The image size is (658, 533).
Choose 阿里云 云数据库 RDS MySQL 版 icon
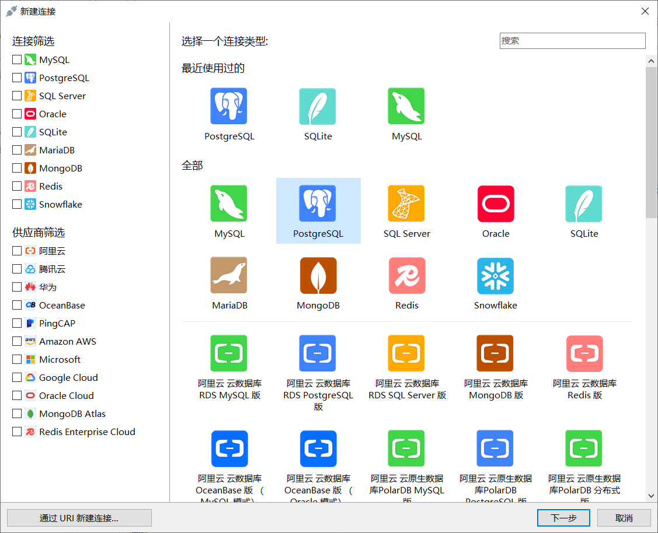point(229,353)
